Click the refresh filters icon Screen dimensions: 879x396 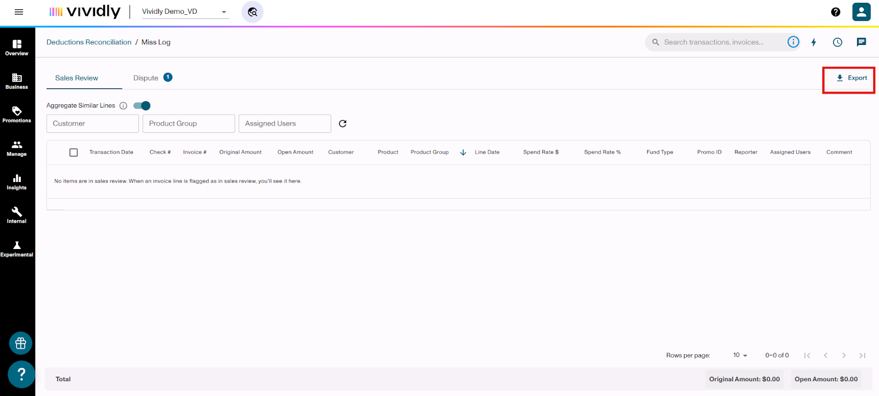coord(343,123)
